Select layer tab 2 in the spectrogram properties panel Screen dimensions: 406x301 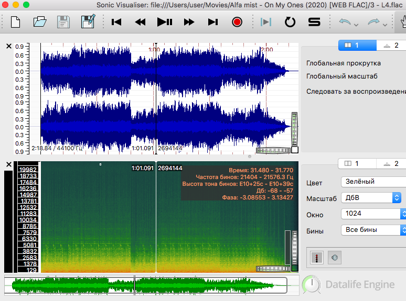391,163
